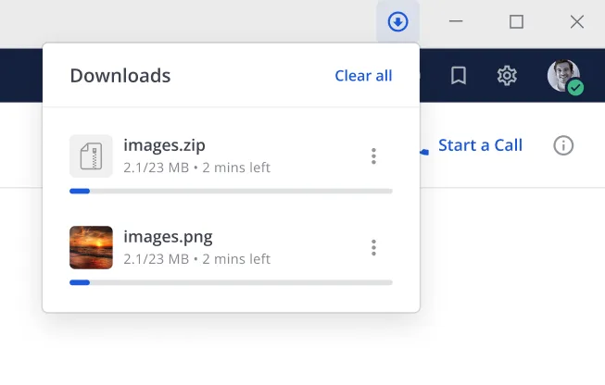Select the images.png file name
This screenshot has width=605, height=385.
tap(168, 237)
